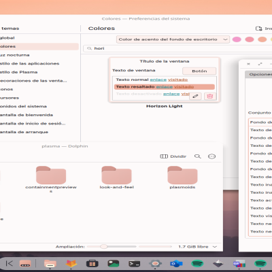Click the trash delete icon on Horizon Light
The width and height of the screenshot is (272, 272).
click(210, 97)
